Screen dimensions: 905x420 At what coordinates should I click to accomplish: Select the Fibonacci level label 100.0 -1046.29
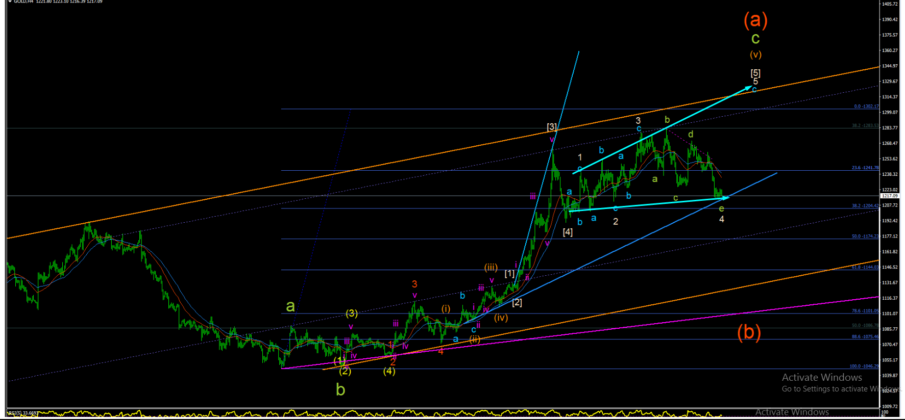[864, 366]
